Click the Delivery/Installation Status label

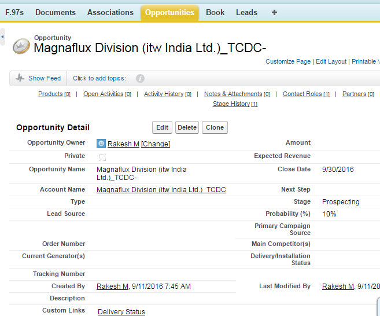[281, 259]
